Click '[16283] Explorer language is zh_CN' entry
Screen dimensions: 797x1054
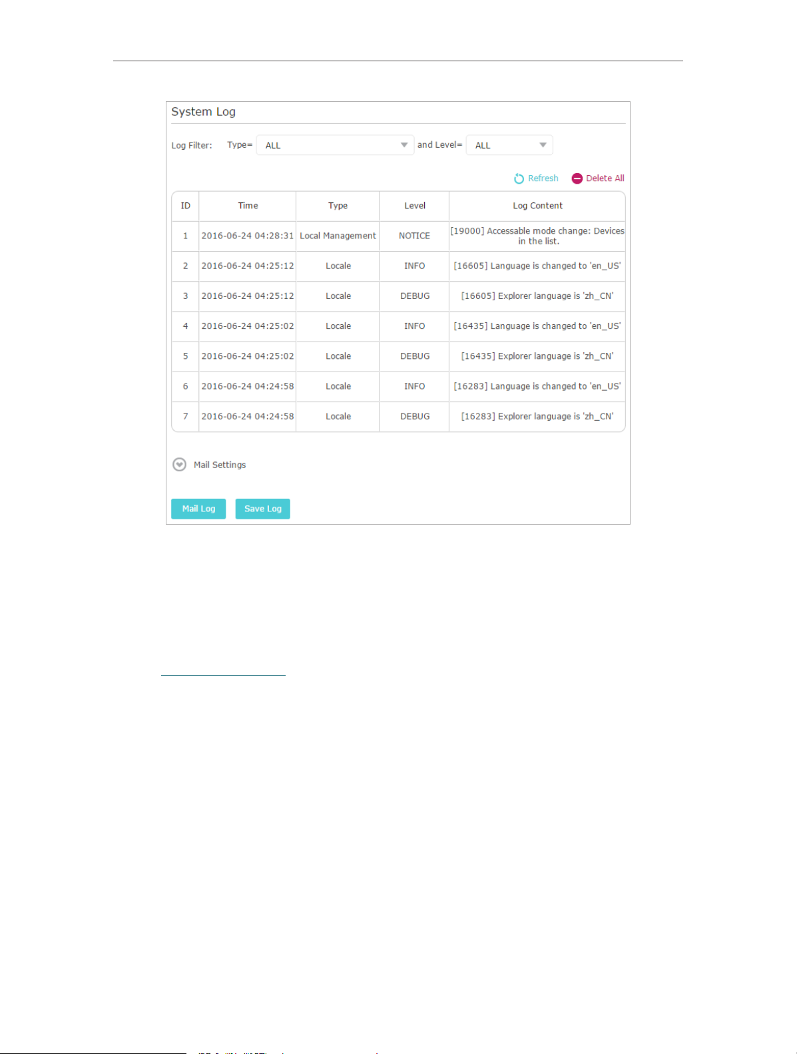click(537, 416)
